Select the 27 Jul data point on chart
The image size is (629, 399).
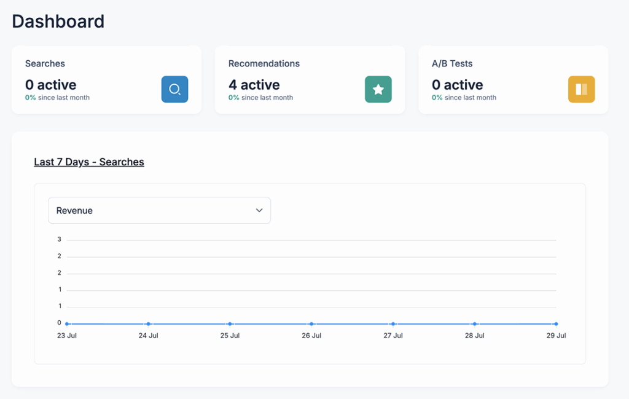393,323
